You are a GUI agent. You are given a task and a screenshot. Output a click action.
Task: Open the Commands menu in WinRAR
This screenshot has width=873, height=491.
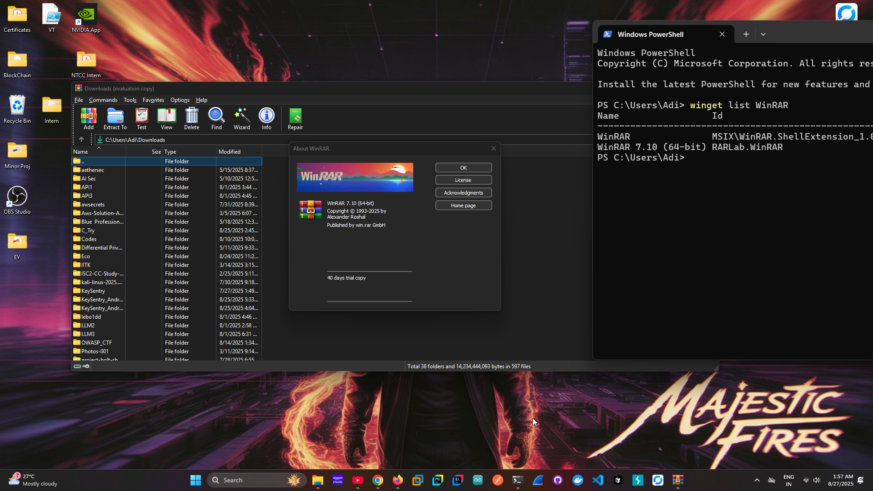[x=103, y=100]
